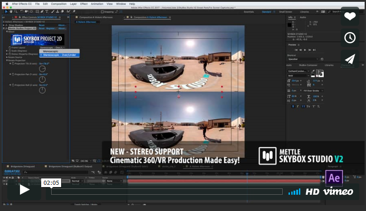Open the Vimeo logo link
The image size is (366, 211).
[x=338, y=192]
